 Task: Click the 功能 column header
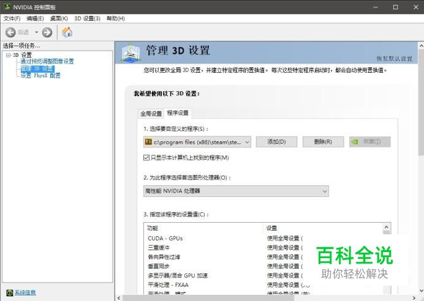point(204,228)
